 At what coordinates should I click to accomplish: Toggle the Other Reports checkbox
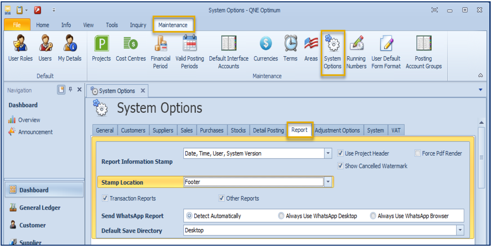point(222,198)
